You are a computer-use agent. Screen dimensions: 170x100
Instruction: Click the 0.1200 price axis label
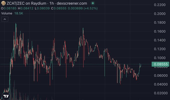[160, 49]
